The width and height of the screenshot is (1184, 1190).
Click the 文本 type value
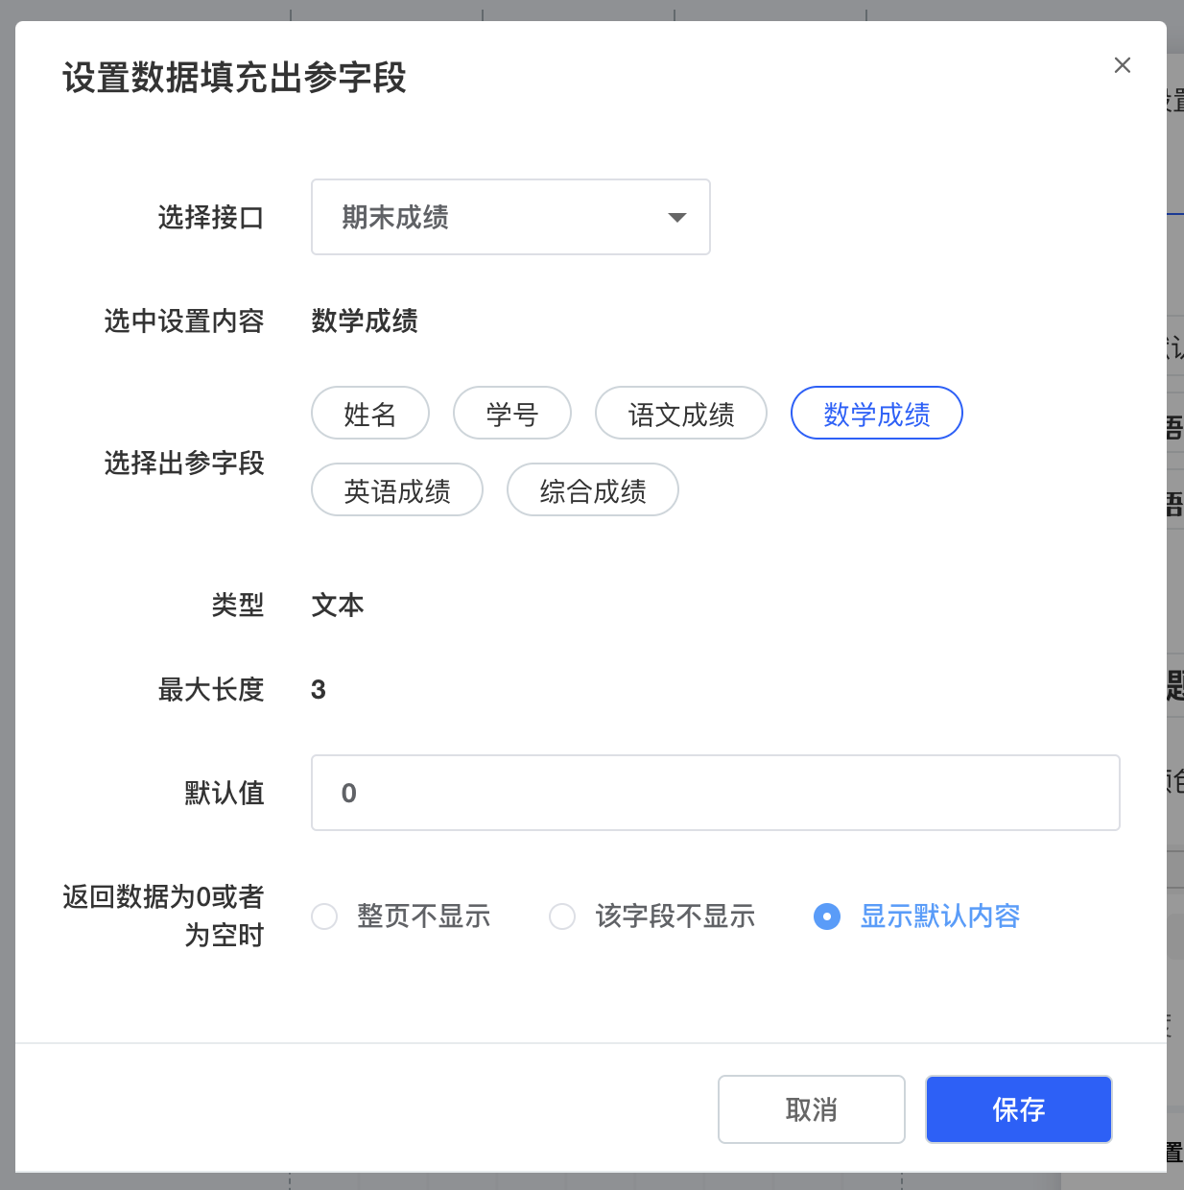click(338, 606)
